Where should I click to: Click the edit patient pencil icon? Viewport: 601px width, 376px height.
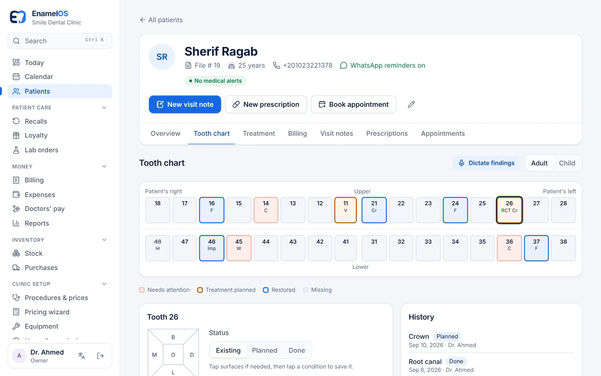(411, 105)
